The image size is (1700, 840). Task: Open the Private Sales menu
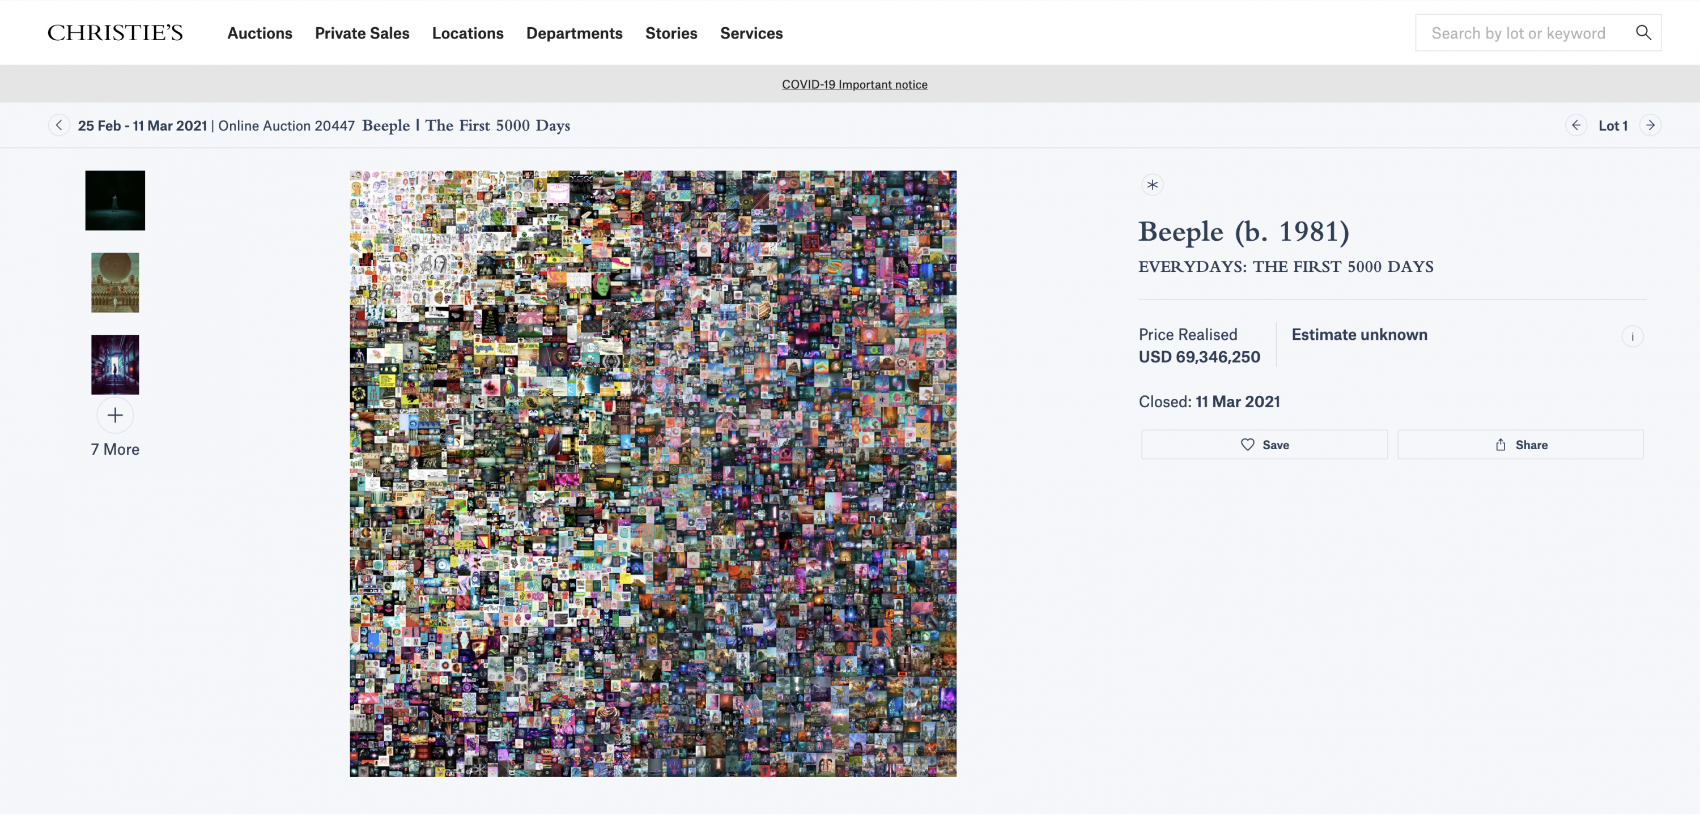[362, 33]
